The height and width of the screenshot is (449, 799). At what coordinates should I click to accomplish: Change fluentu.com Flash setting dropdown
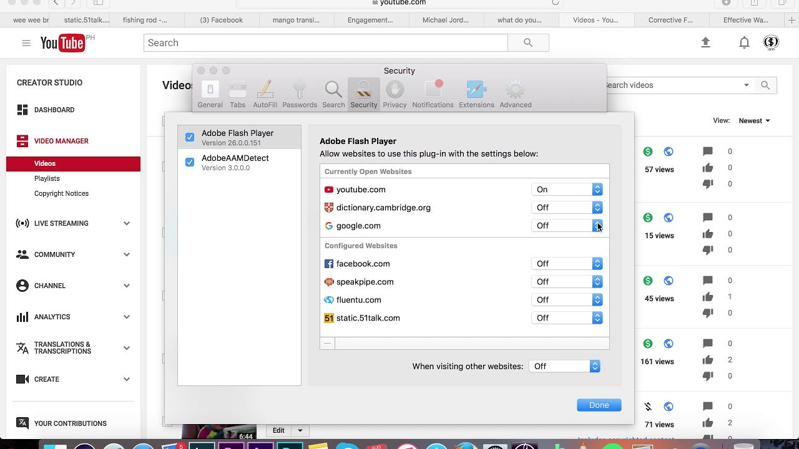(x=567, y=300)
